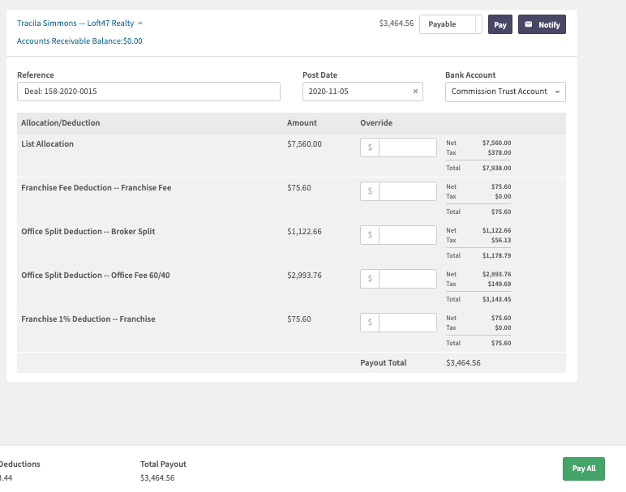
Task: Click the List Allocation override input
Action: click(407, 148)
